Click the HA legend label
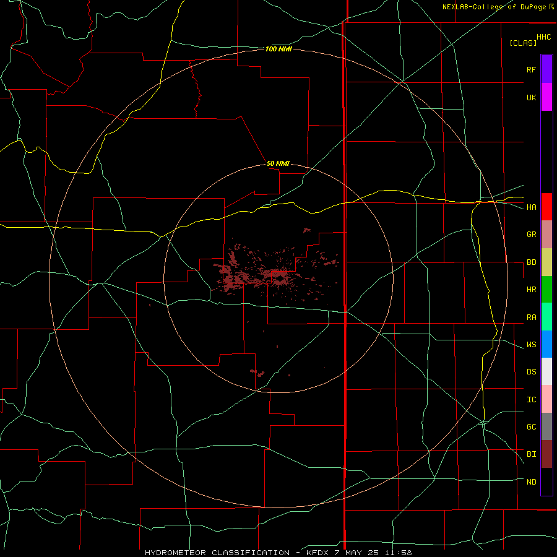 [531, 207]
